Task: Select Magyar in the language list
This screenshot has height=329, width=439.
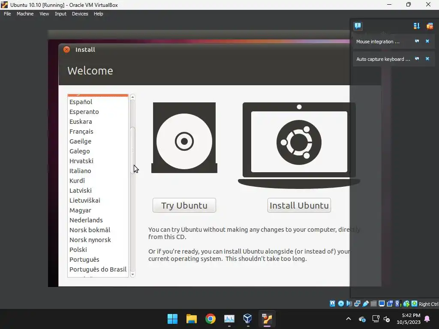Action: [98, 210]
